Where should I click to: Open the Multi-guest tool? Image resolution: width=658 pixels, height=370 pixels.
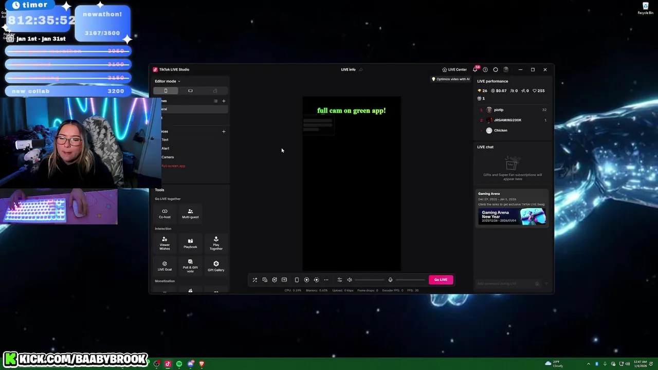190,214
